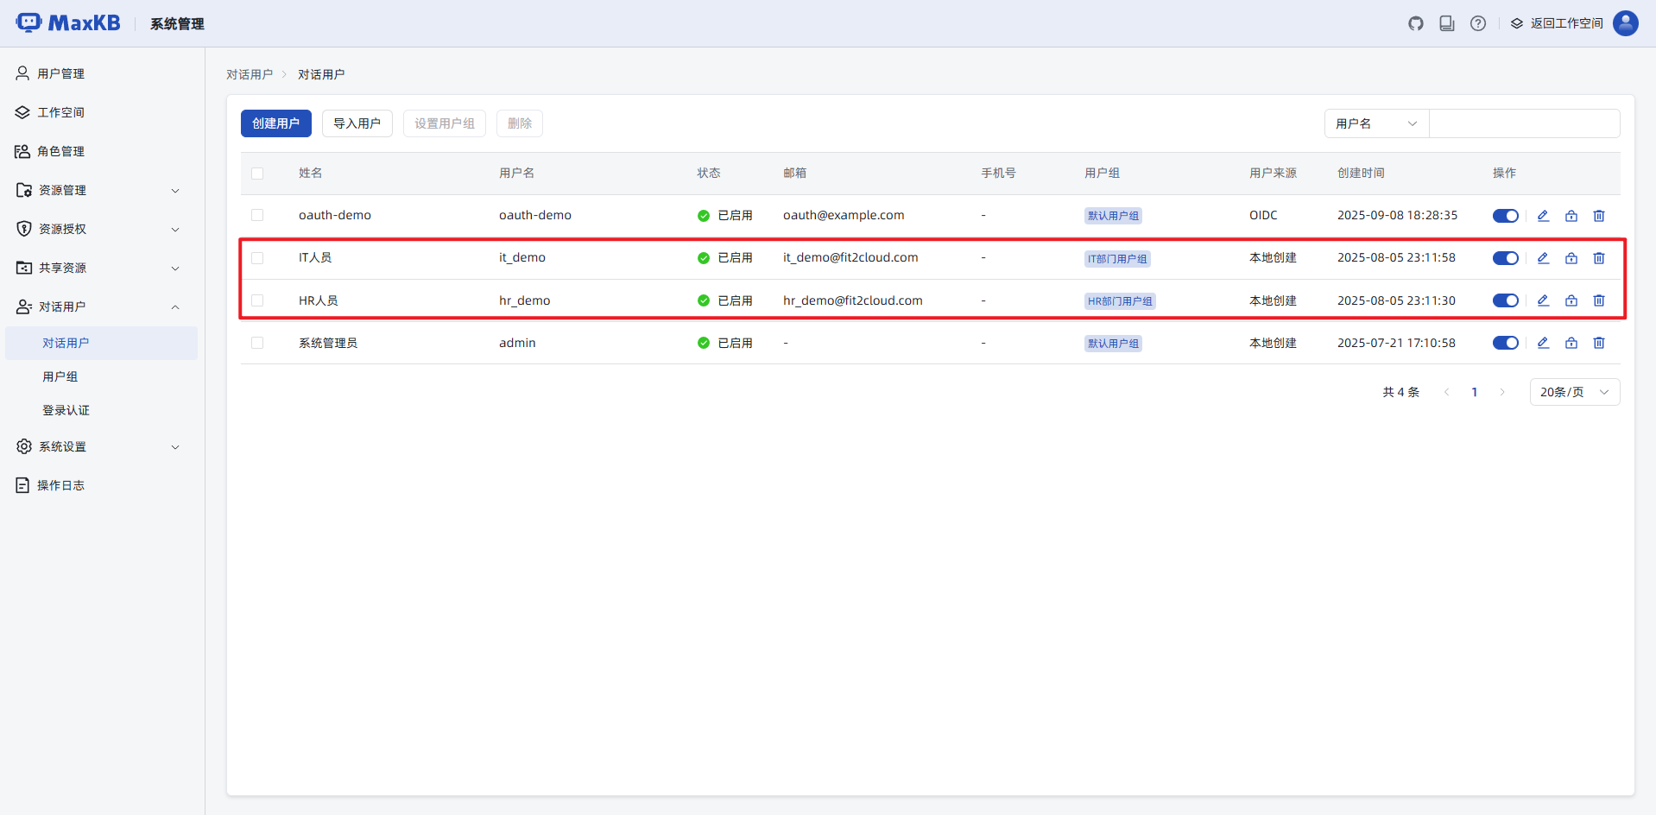Toggle the admin user enable switch
This screenshot has height=815, width=1656.
[1505, 343]
